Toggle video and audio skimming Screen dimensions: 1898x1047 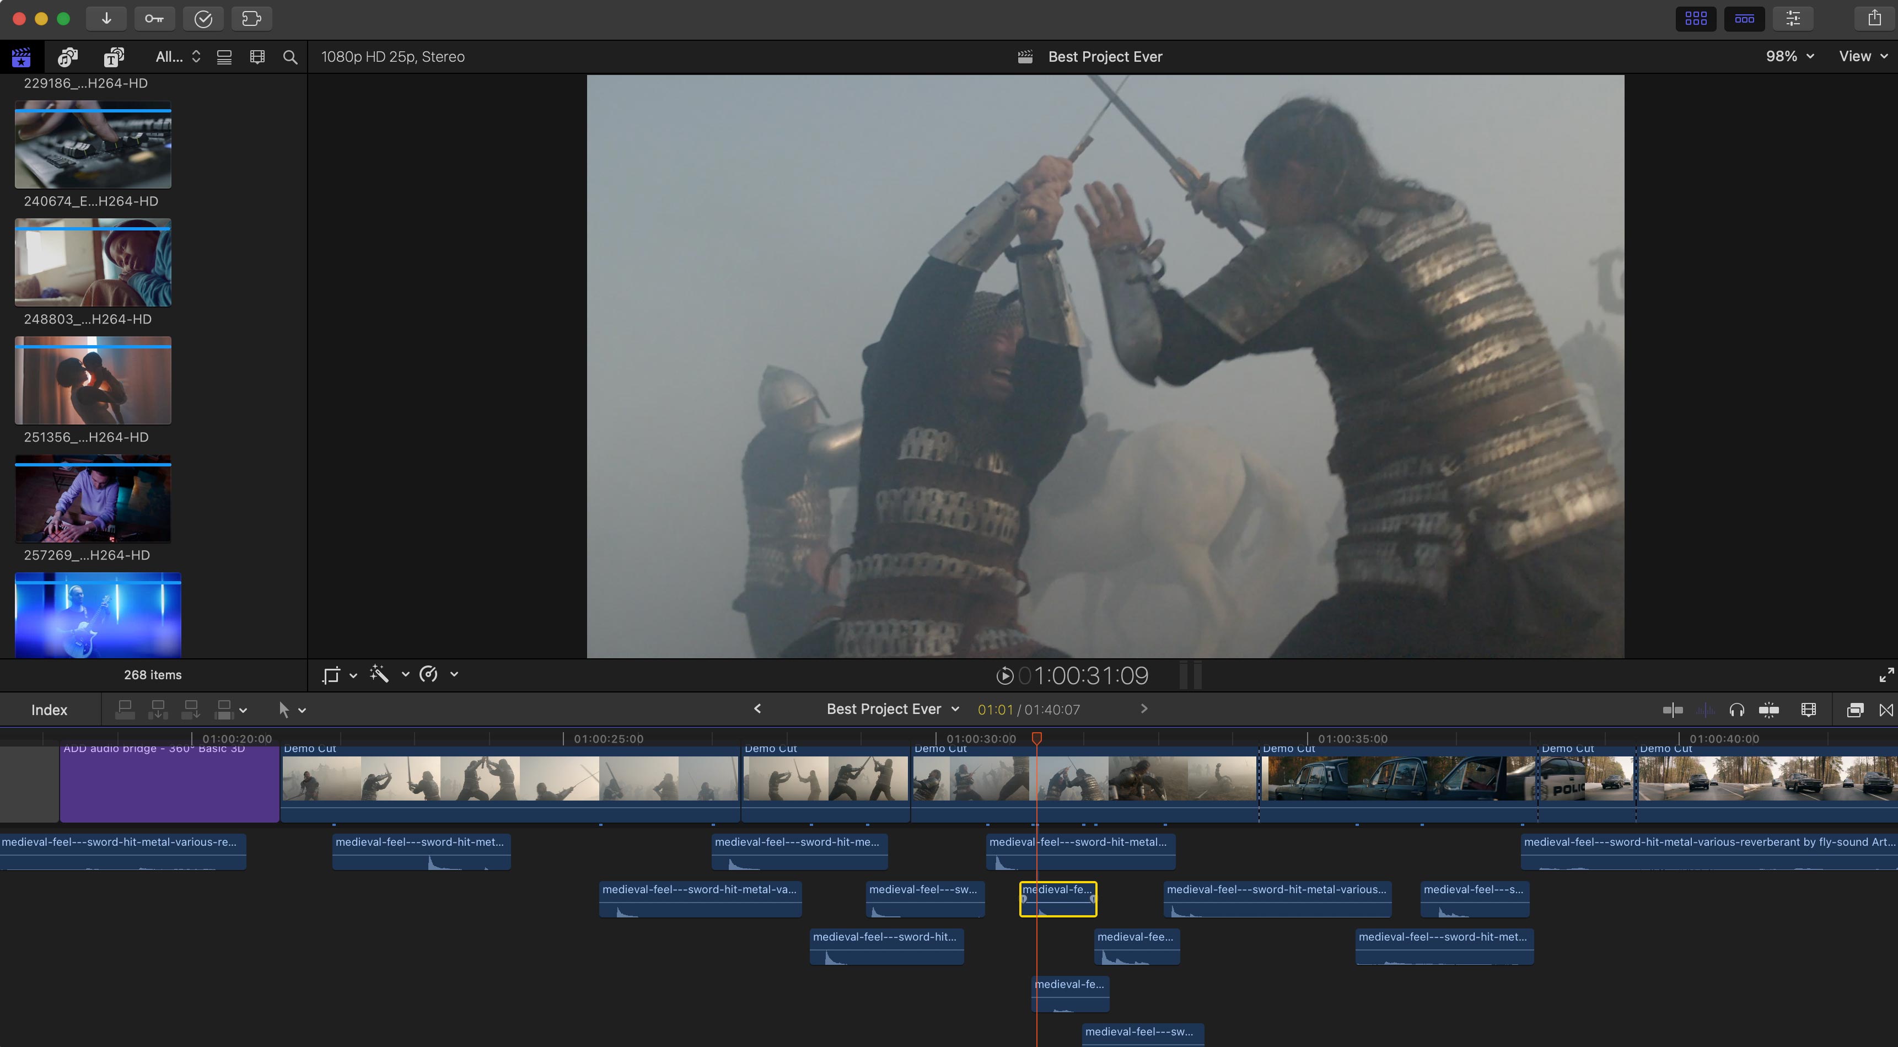pos(1673,710)
